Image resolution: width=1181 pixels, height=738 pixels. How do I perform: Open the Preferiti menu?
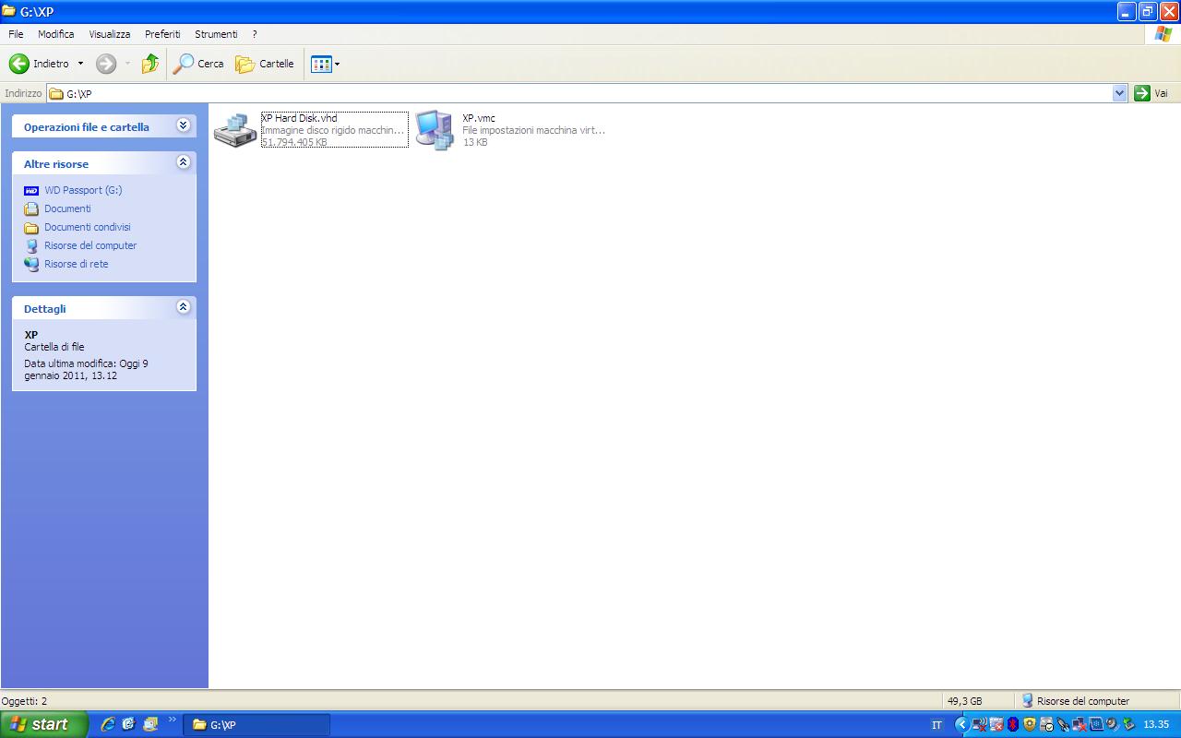click(x=162, y=34)
